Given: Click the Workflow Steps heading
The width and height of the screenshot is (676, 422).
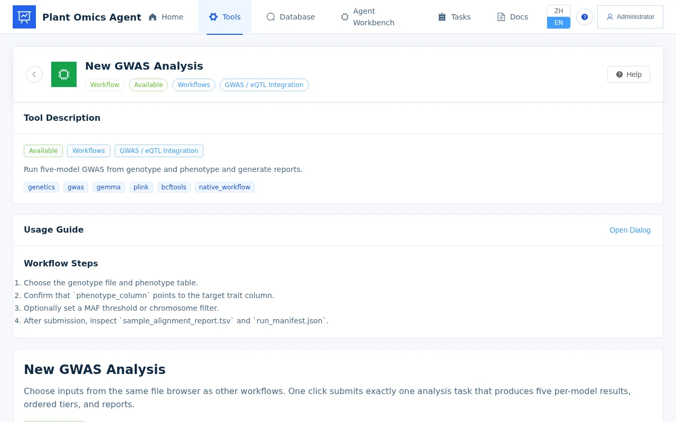Looking at the screenshot, I should coord(61,264).
